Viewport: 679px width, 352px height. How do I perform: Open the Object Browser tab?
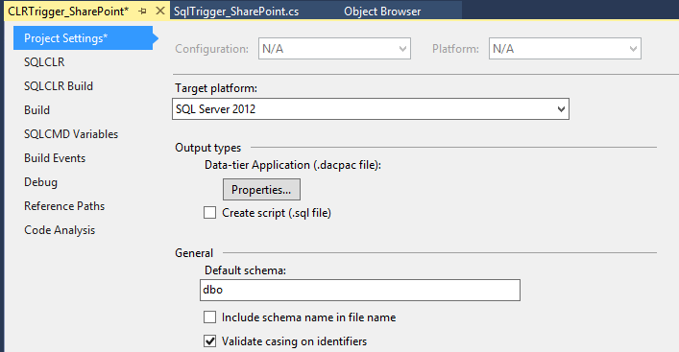(x=382, y=12)
